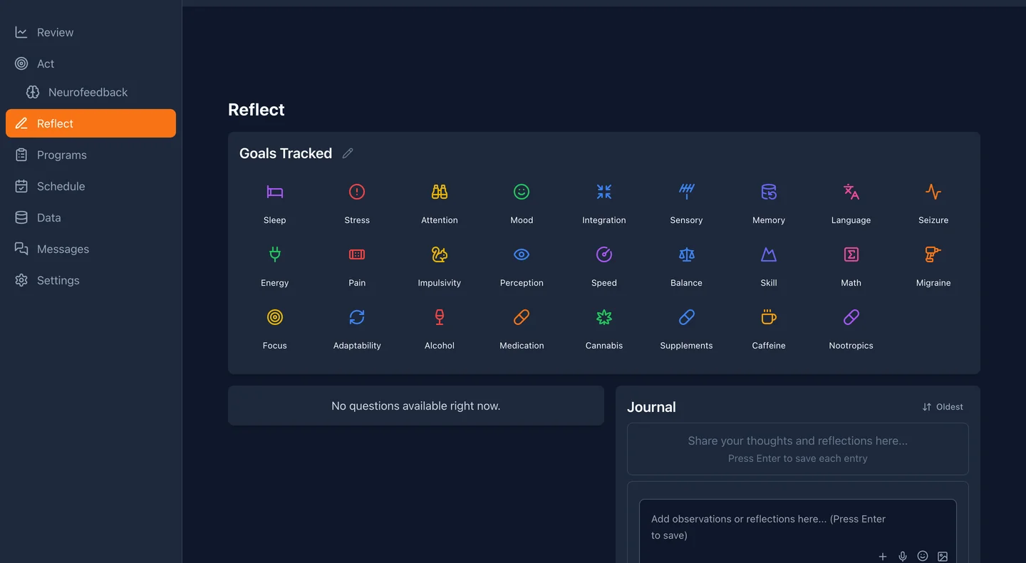Image resolution: width=1026 pixels, height=563 pixels.
Task: Choose the Perception eye icon
Action: point(522,254)
